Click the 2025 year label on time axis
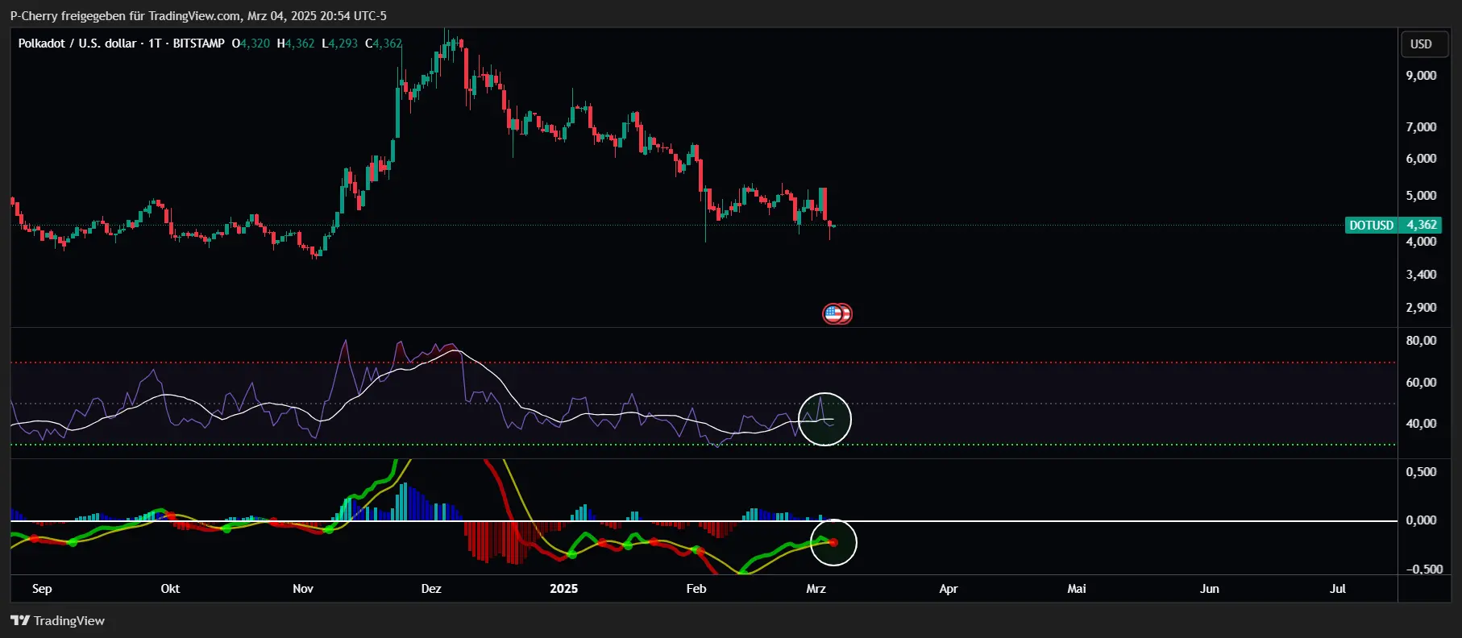This screenshot has height=638, width=1462. 563,588
